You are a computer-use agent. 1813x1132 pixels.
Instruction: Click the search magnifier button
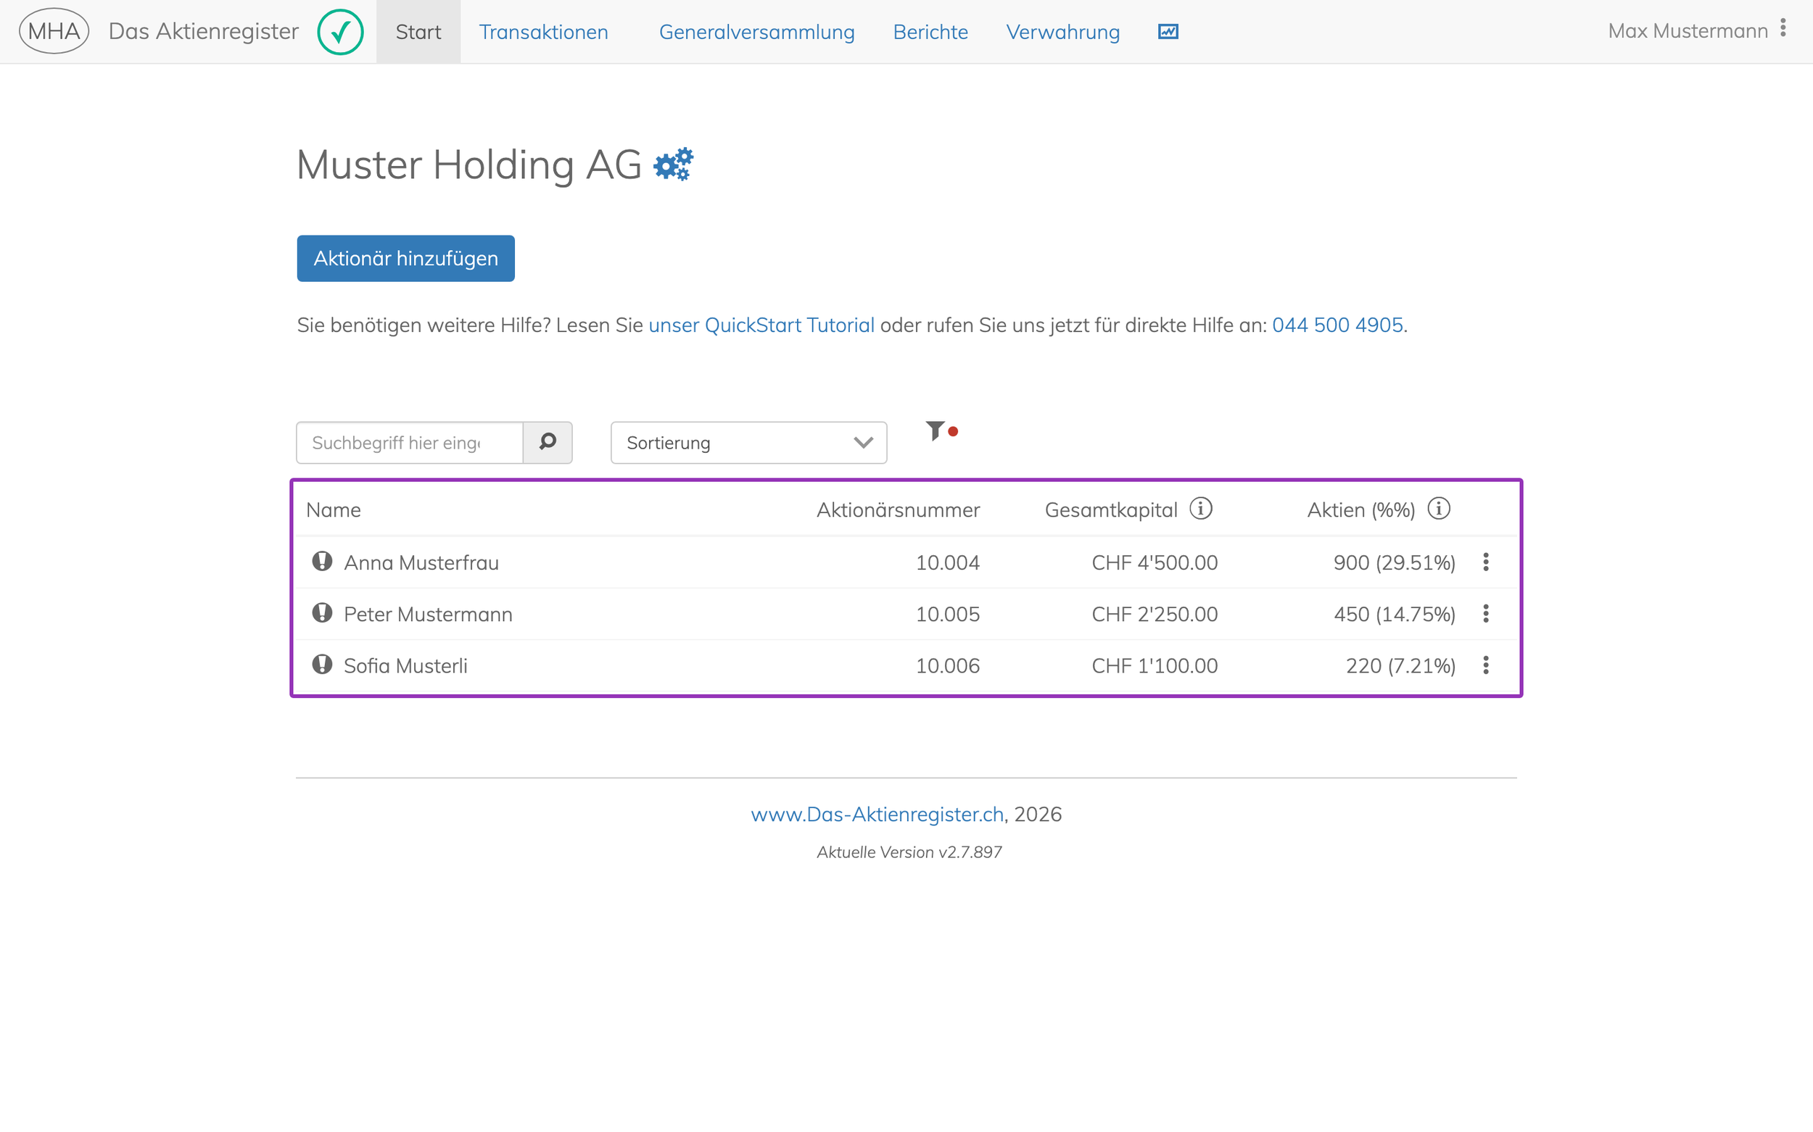(548, 443)
